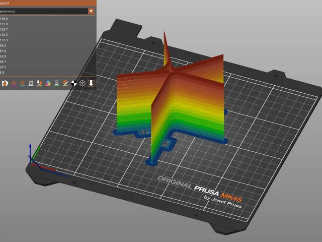The image size is (322, 242).
Task: Toggle center of gravity marker icon
Action: 74,83
